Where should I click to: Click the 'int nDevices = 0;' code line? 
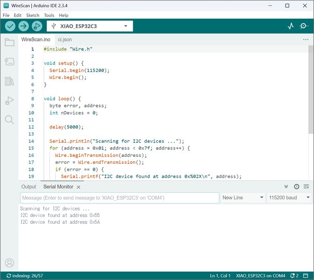click(73, 113)
